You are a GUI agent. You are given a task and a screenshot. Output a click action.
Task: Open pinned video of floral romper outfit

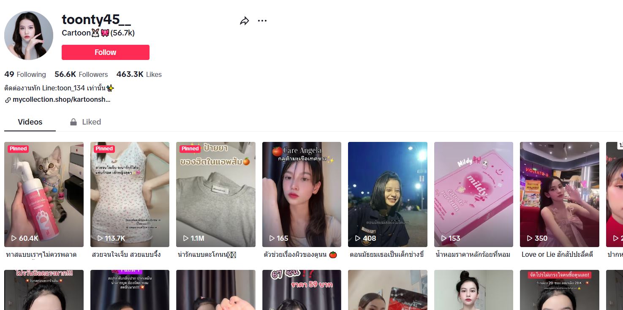click(x=130, y=194)
